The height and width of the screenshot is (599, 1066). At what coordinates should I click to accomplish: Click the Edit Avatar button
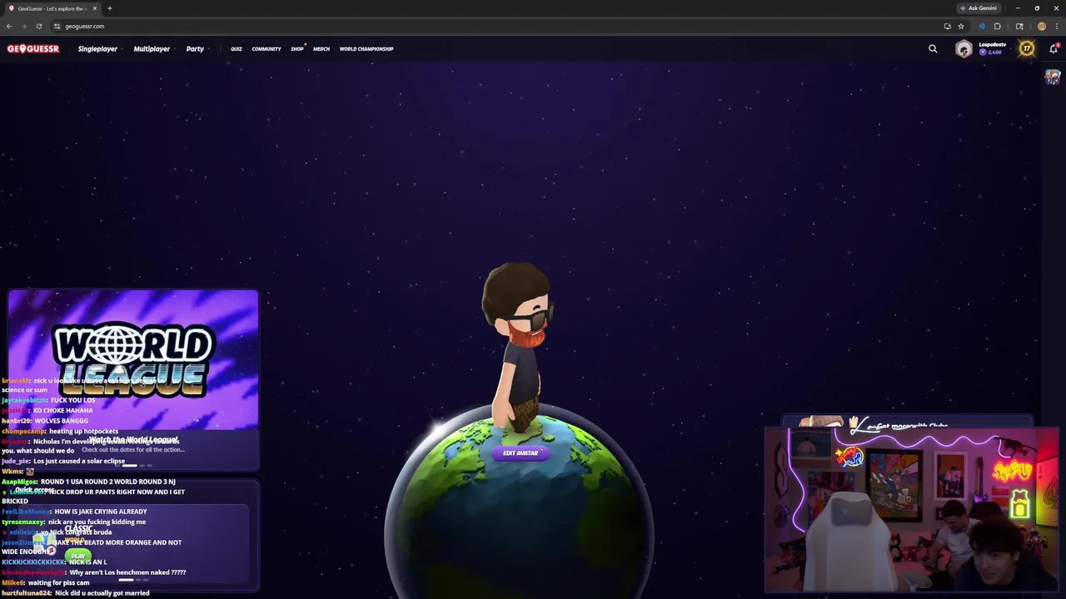click(521, 453)
